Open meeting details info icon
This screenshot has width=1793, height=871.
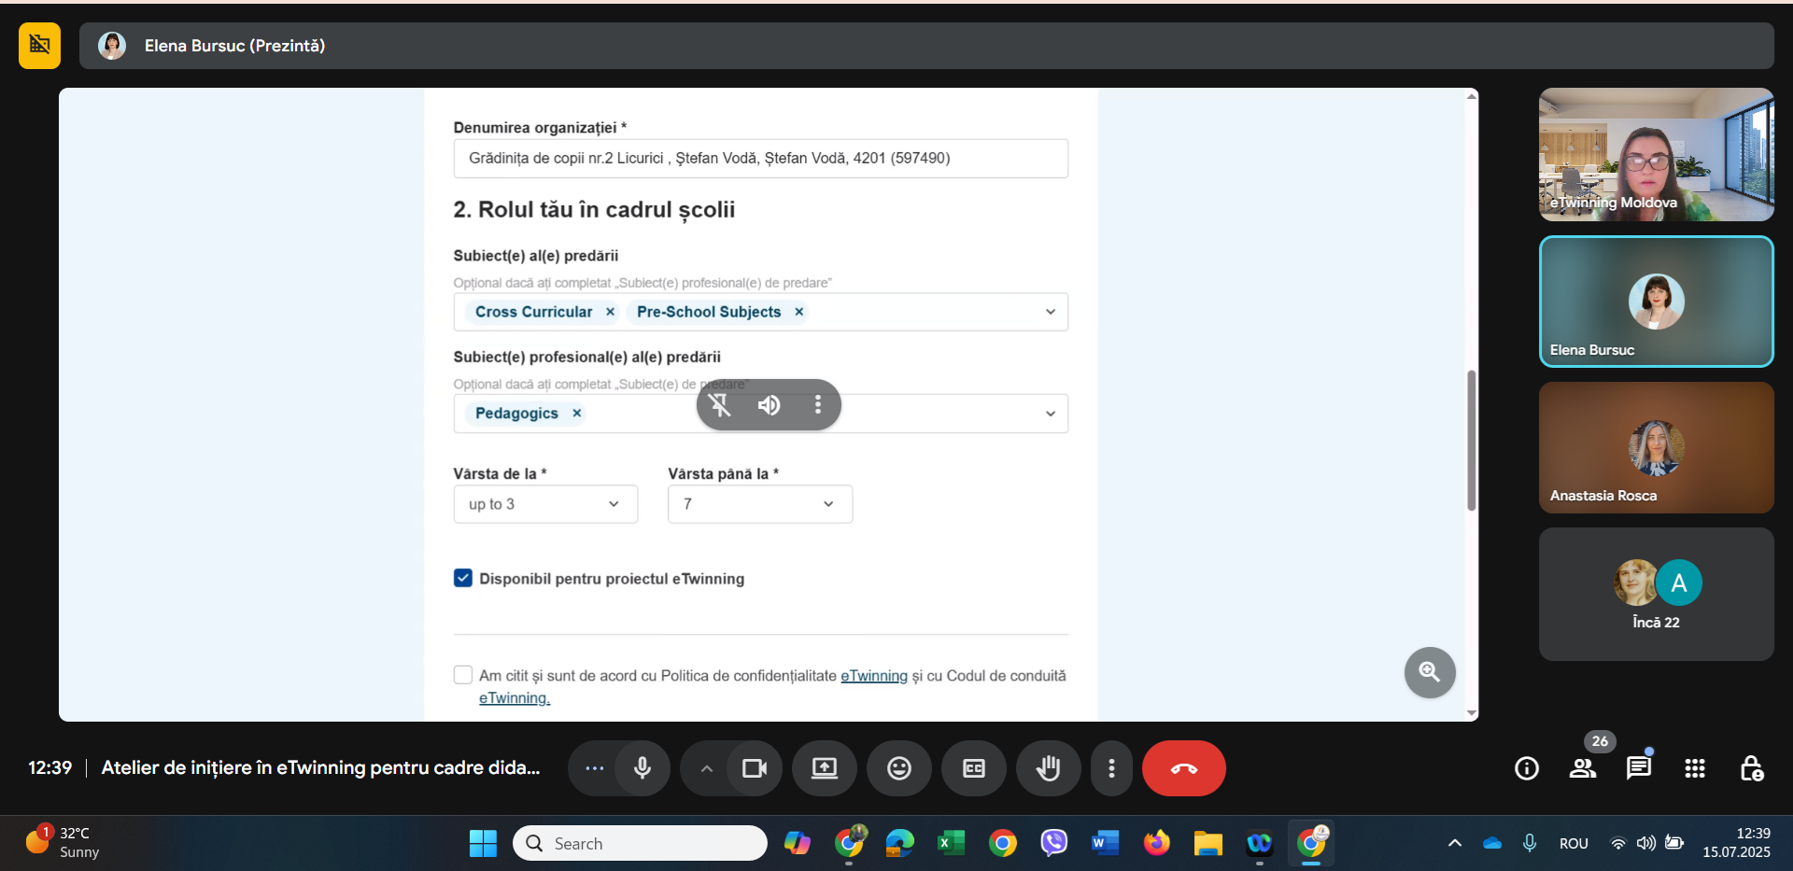[x=1526, y=768]
